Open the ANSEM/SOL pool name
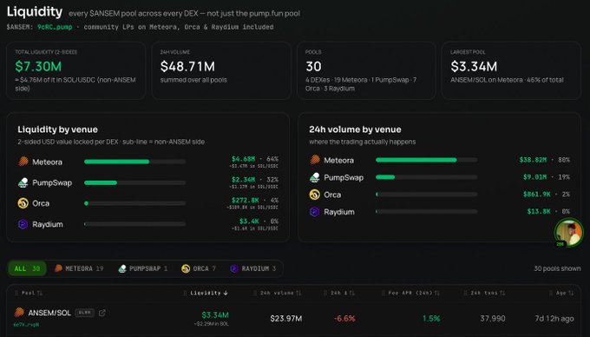Viewport: 590px width, 337px height. click(x=49, y=313)
